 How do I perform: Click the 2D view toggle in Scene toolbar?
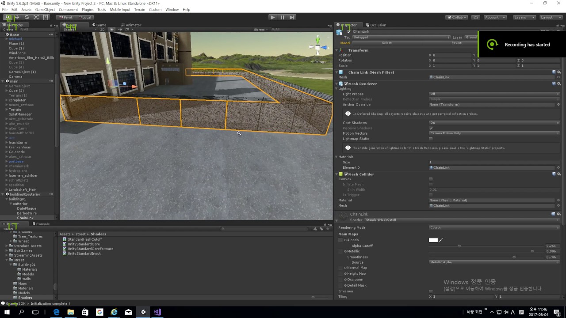[102, 30]
